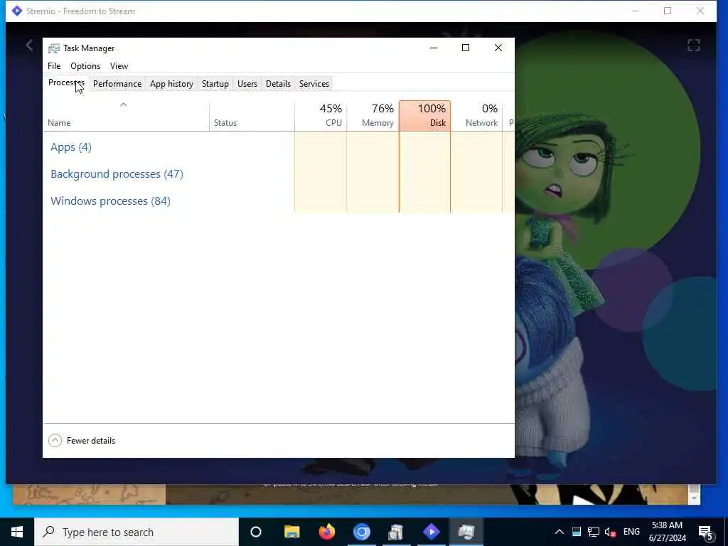Click the Fewer details chevron icon
The width and height of the screenshot is (728, 546).
pyautogui.click(x=55, y=440)
